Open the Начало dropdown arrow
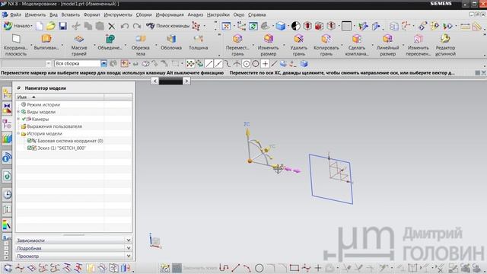487x274 pixels. pyautogui.click(x=32, y=26)
